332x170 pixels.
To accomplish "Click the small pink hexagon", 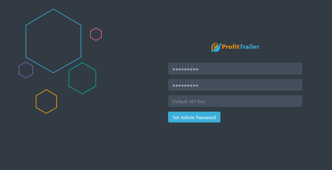I will [x=96, y=34].
